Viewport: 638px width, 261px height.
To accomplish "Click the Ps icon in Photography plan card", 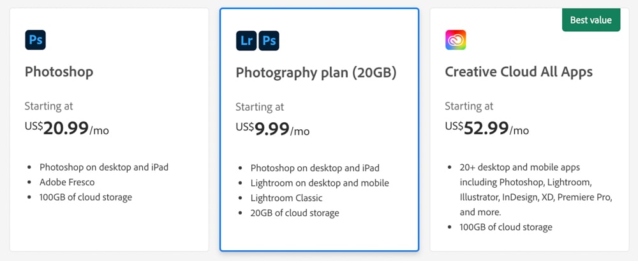I will [269, 41].
